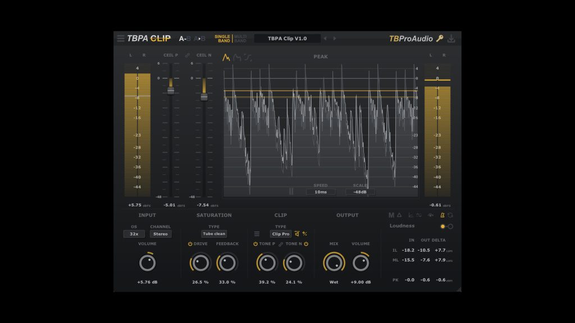
Task: Select the SINGLE BAND tab
Action: click(x=222, y=38)
